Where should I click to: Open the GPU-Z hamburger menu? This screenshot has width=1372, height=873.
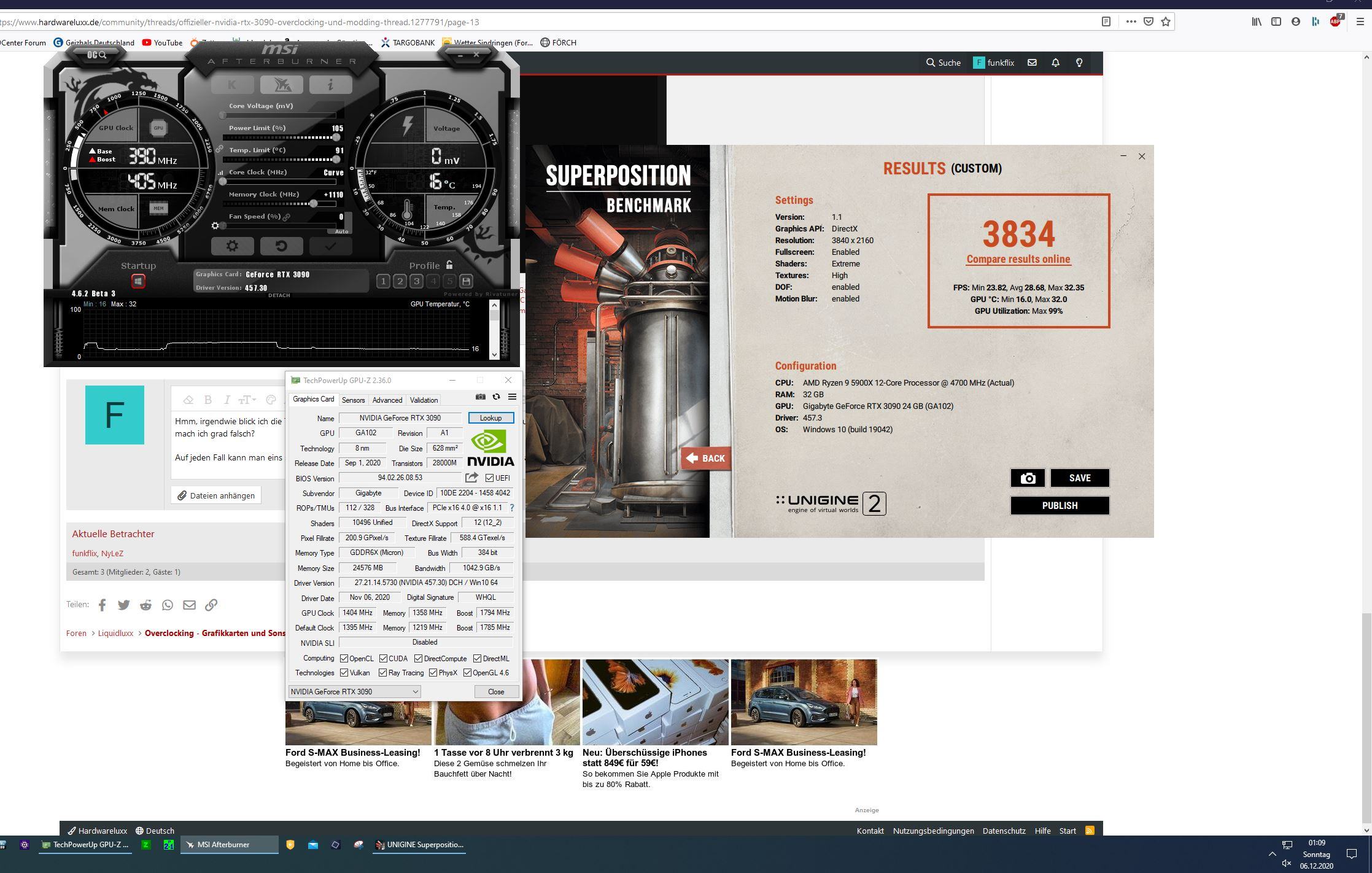pyautogui.click(x=512, y=397)
